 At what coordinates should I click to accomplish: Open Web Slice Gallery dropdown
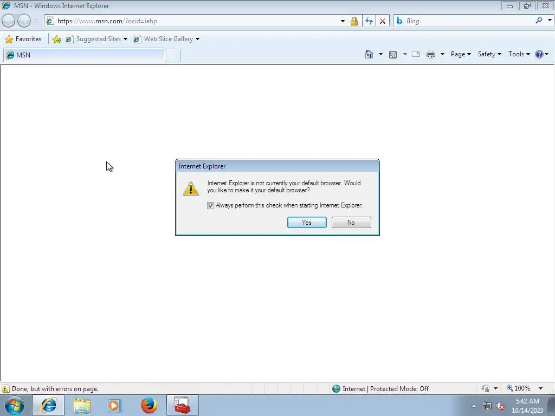(166, 39)
